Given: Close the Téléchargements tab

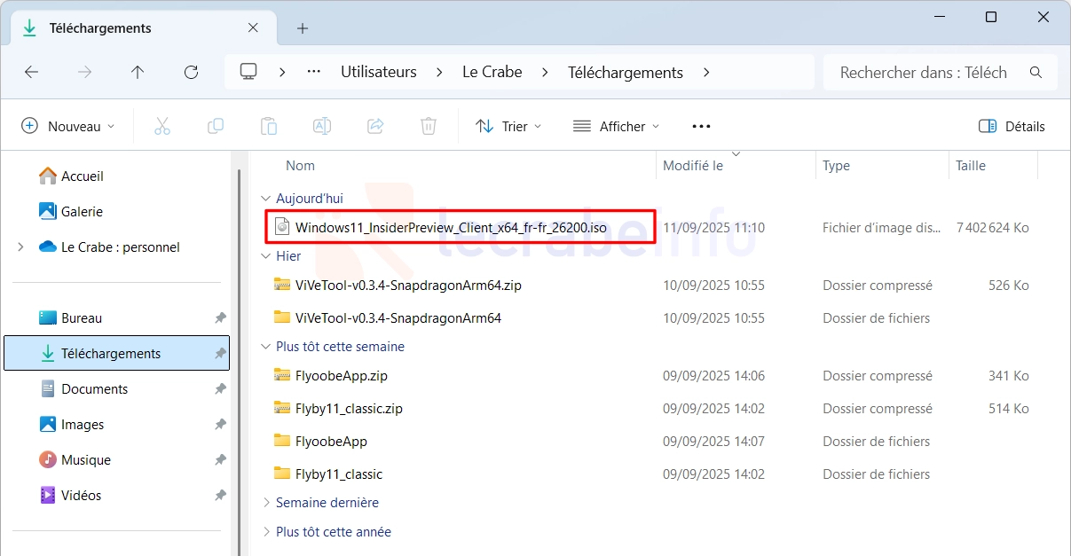Looking at the screenshot, I should pyautogui.click(x=253, y=28).
